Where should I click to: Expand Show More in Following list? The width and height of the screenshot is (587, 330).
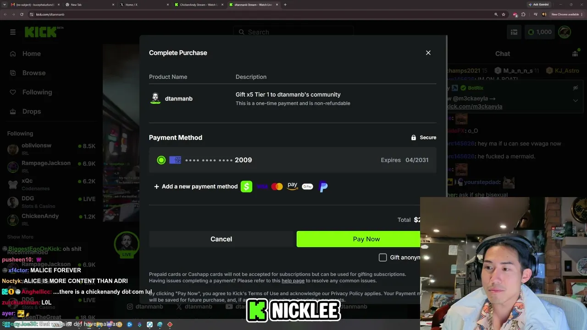click(20, 237)
